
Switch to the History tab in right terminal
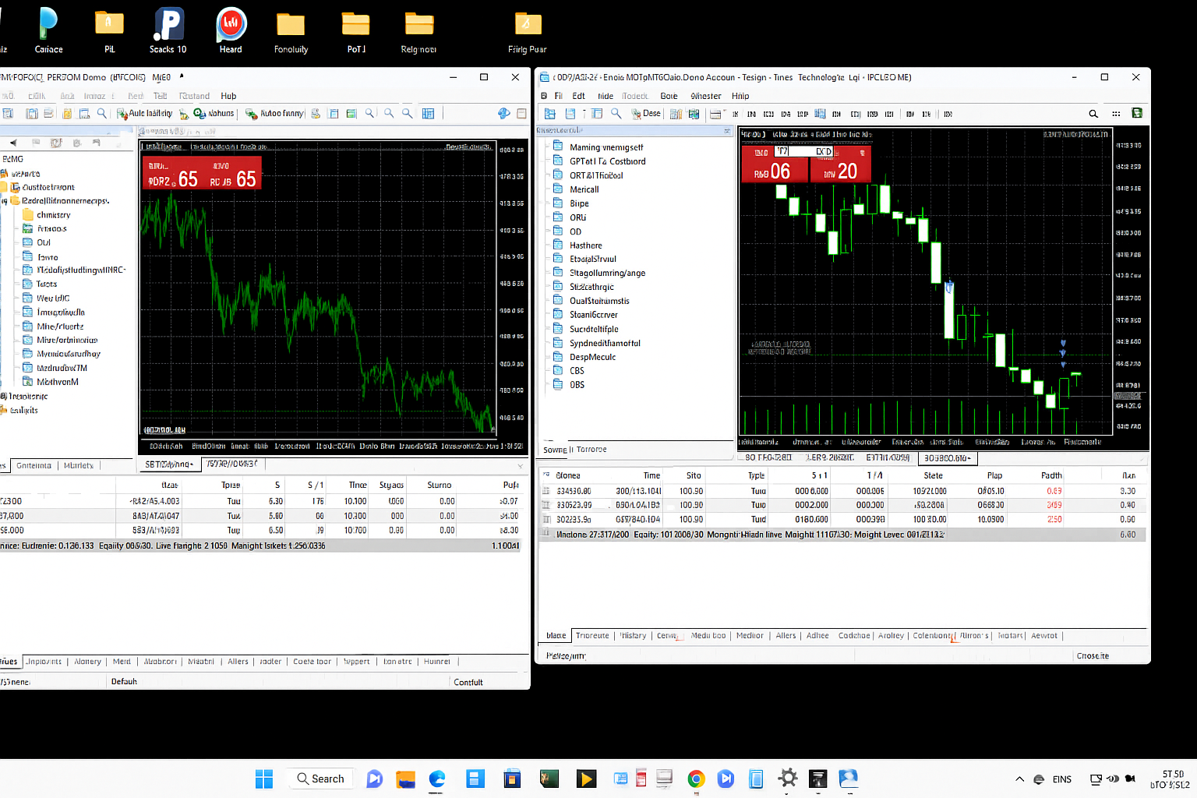(x=634, y=636)
